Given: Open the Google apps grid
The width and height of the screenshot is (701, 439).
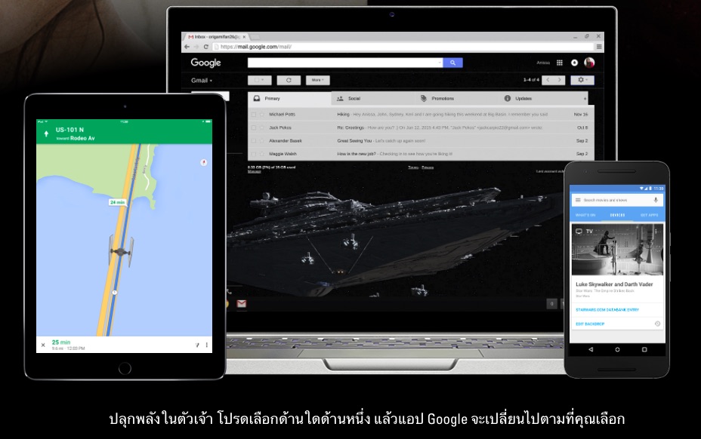Looking at the screenshot, I should (x=560, y=63).
